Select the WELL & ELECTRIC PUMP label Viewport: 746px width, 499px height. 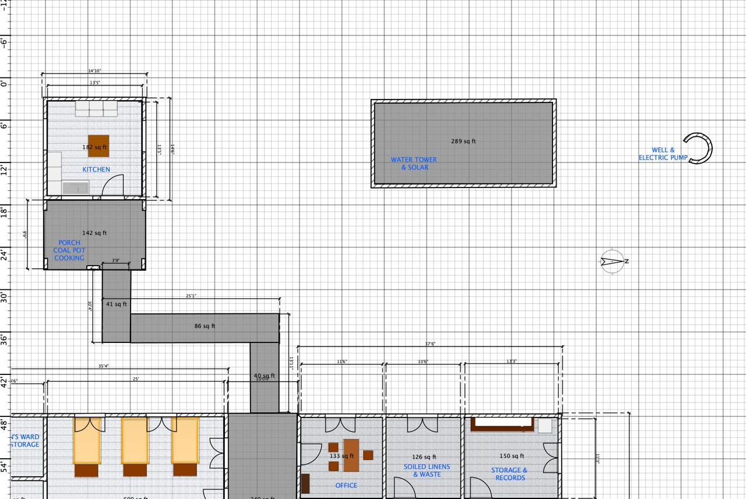663,154
